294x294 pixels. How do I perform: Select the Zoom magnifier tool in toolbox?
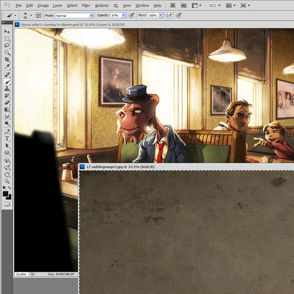(7, 181)
